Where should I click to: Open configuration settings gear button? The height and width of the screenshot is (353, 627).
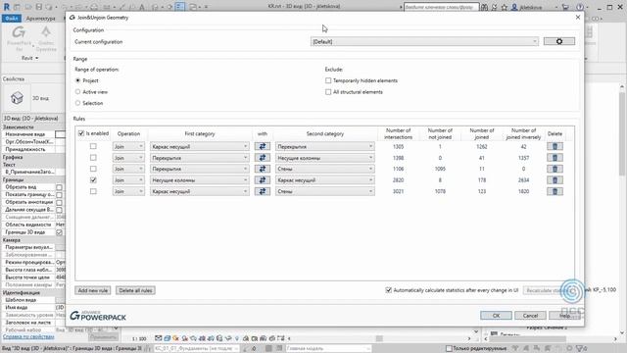[559, 41]
